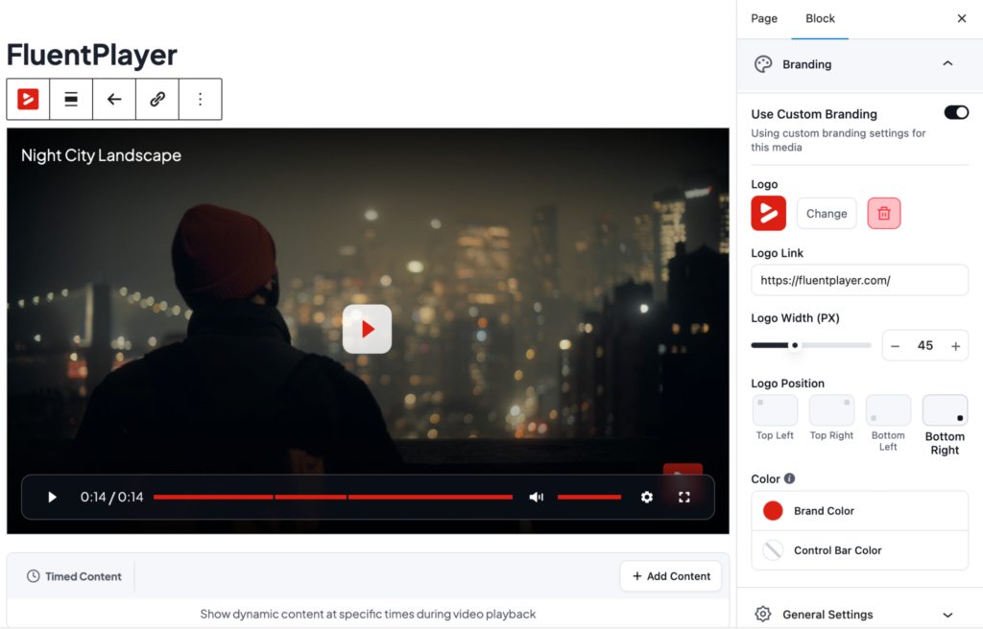Decrease logo width with minus button
This screenshot has width=983, height=629.
pos(896,346)
